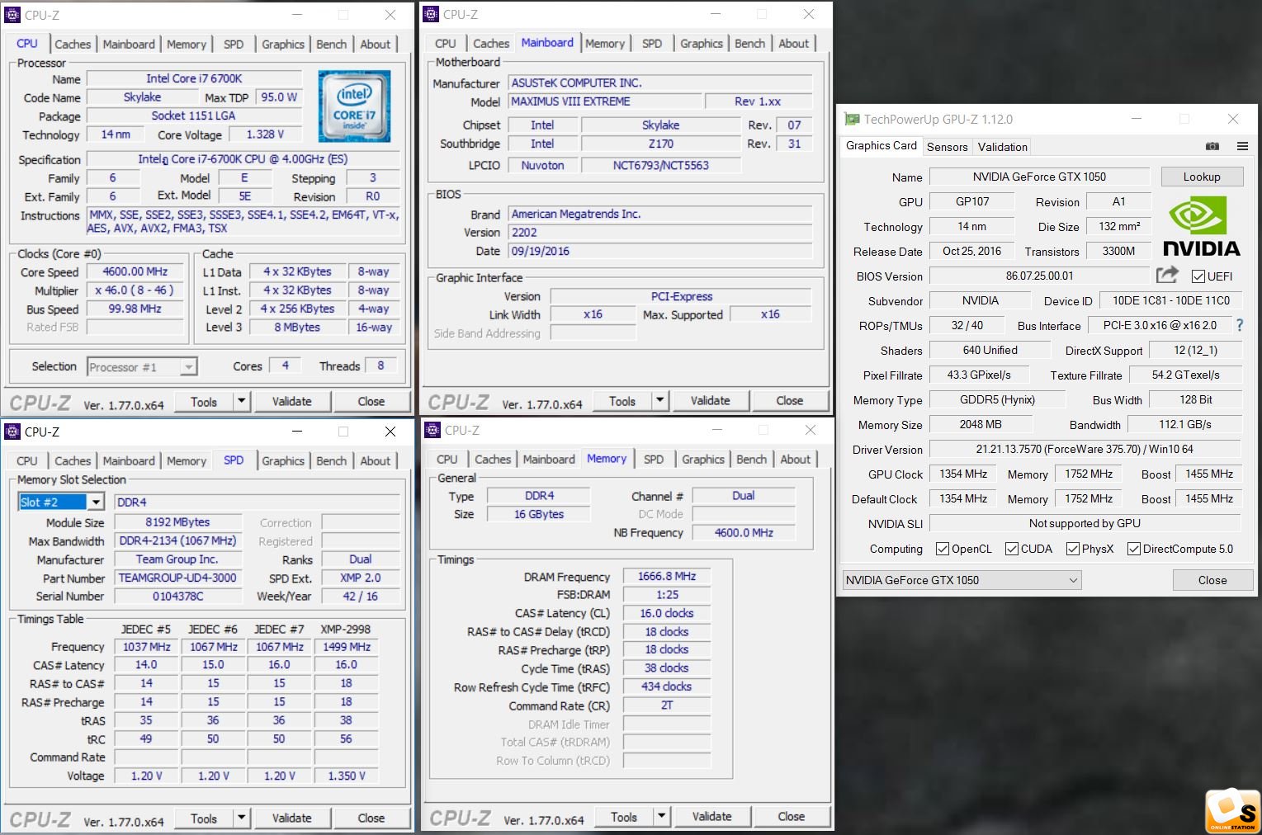This screenshot has height=835, width=1262.
Task: Switch to Caches tab in top-left CPU-Z window
Action: 73,45
